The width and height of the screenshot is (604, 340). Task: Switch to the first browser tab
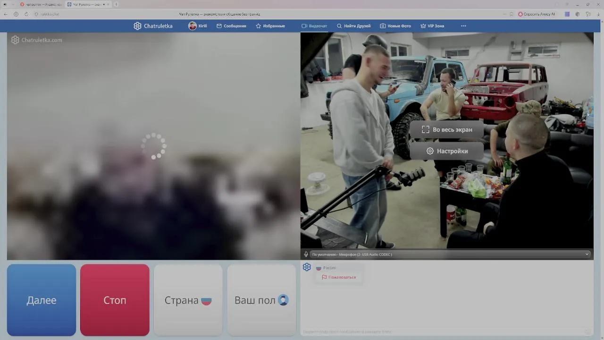click(41, 4)
